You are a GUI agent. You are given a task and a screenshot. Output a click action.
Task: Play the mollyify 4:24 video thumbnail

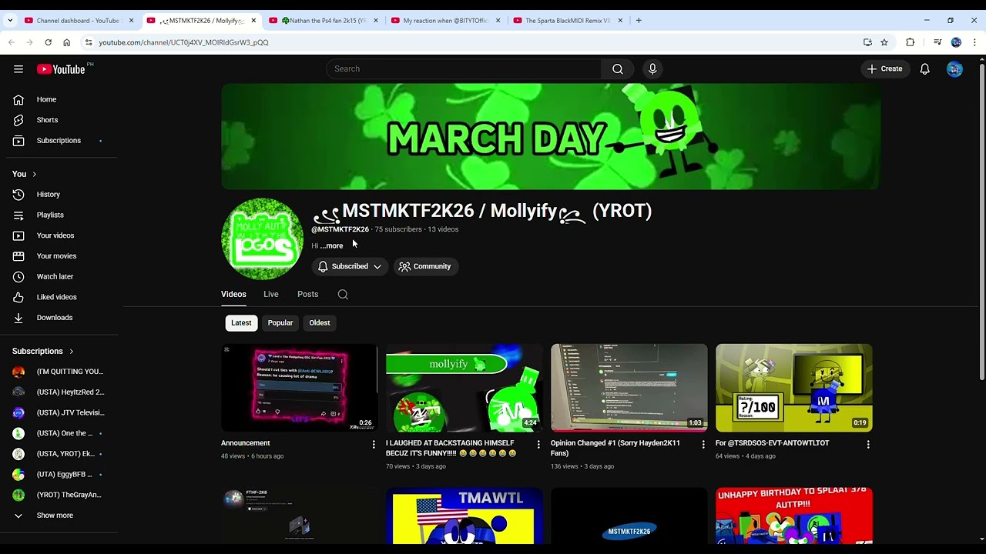464,388
